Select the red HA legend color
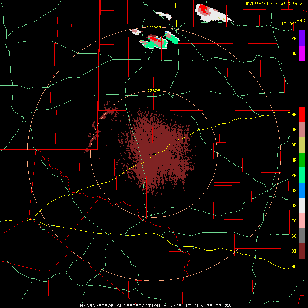The image size is (308, 308). (302, 114)
